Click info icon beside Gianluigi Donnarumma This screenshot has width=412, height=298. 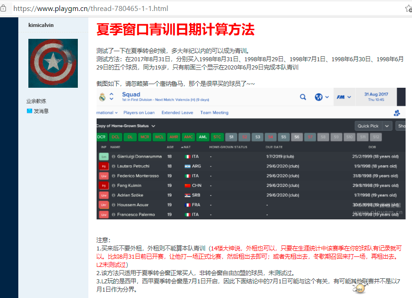click(114, 157)
